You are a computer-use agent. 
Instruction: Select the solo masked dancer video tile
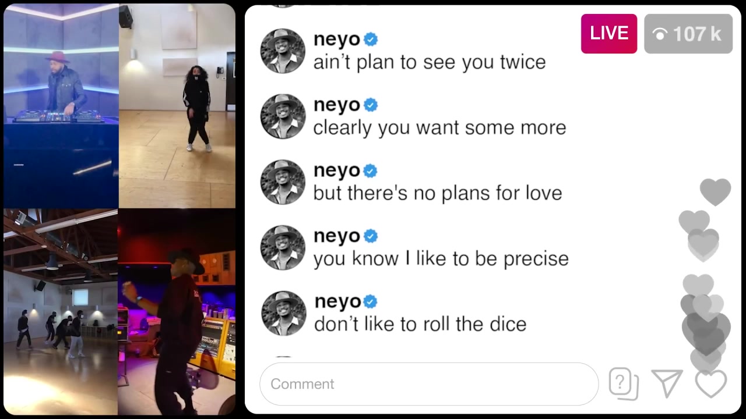(x=177, y=105)
